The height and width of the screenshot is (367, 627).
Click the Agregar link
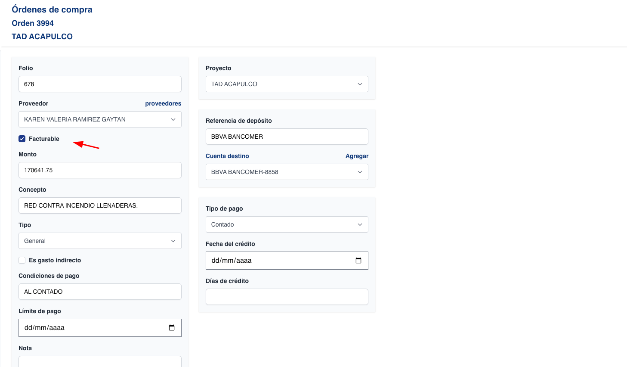point(357,156)
